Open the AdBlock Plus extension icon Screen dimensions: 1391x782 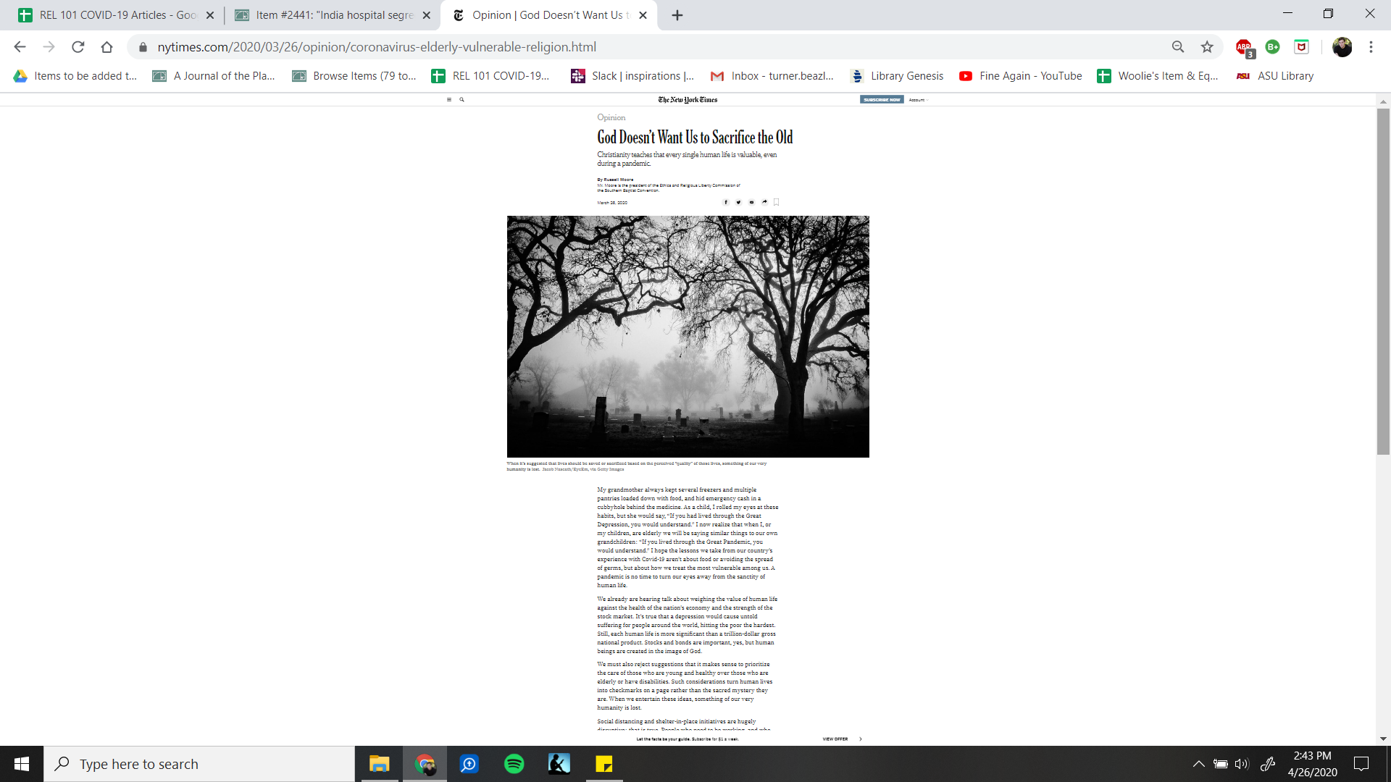[1244, 47]
